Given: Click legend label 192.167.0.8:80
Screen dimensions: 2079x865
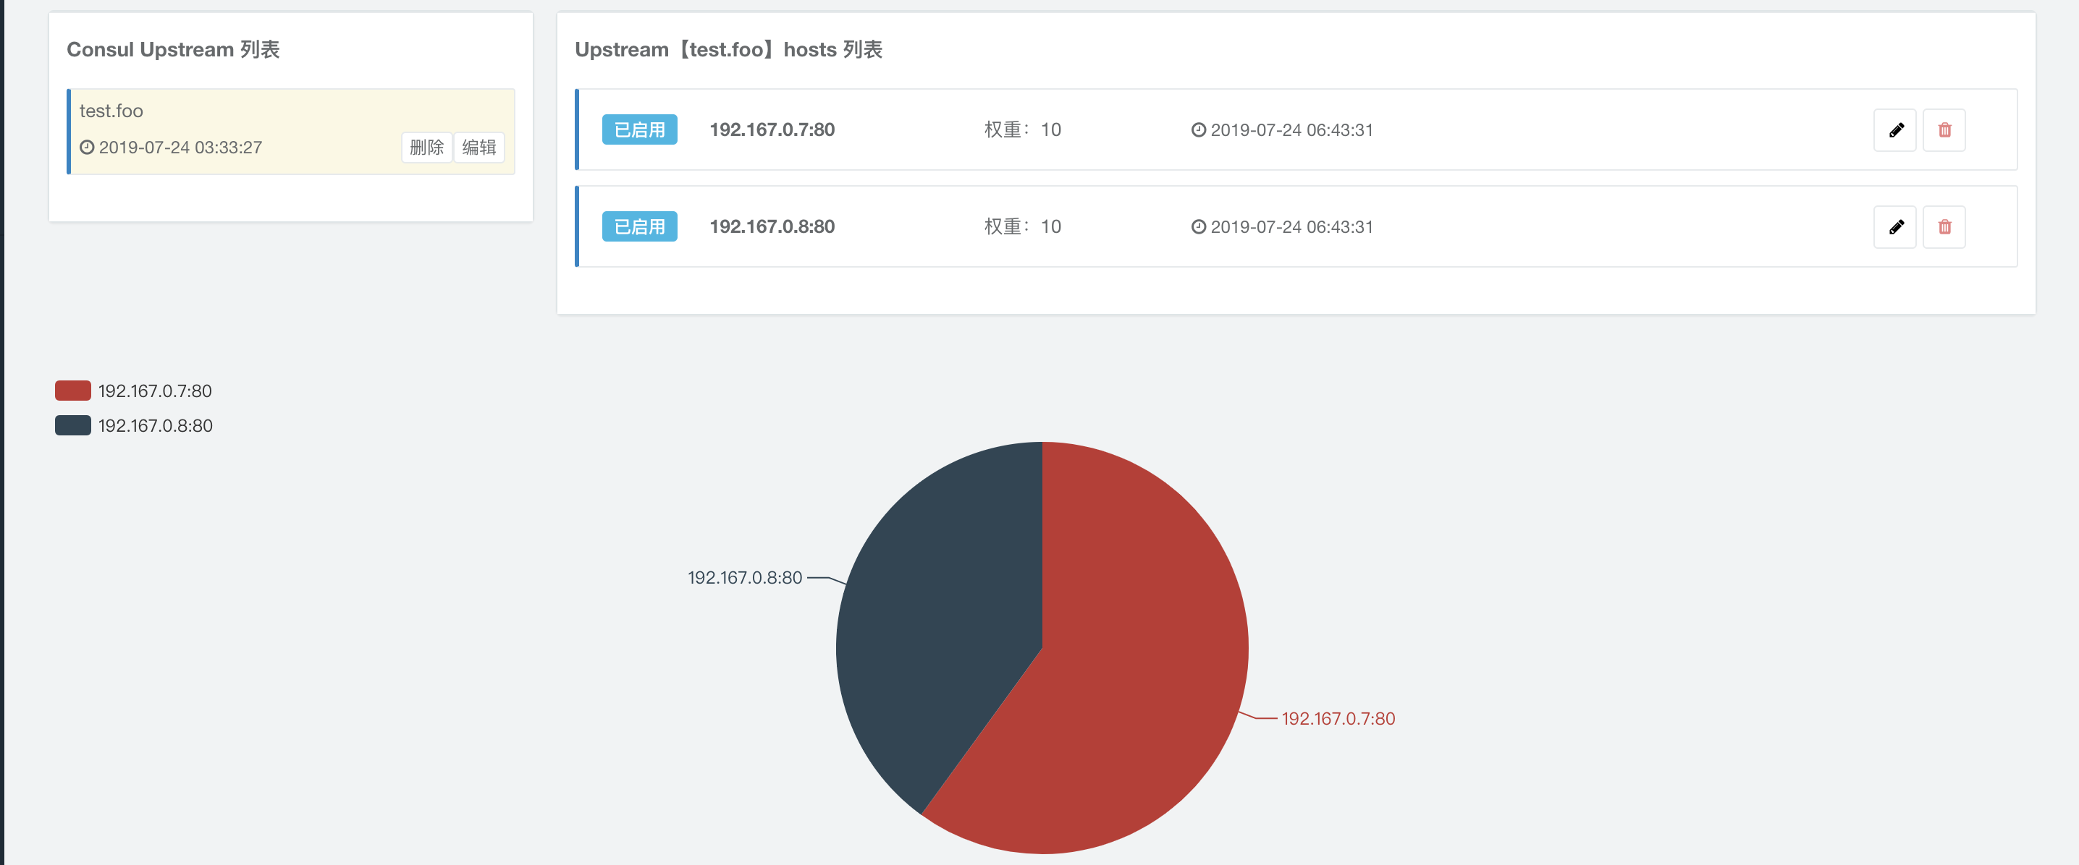Looking at the screenshot, I should pyautogui.click(x=156, y=426).
